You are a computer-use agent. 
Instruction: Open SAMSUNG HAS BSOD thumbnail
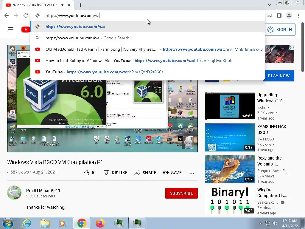(230, 137)
